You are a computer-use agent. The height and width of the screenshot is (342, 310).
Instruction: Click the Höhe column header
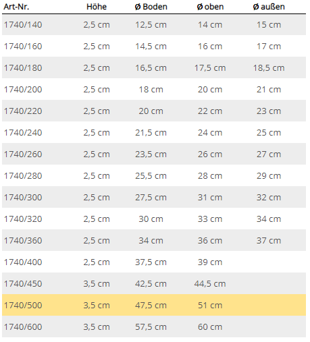[97, 7]
